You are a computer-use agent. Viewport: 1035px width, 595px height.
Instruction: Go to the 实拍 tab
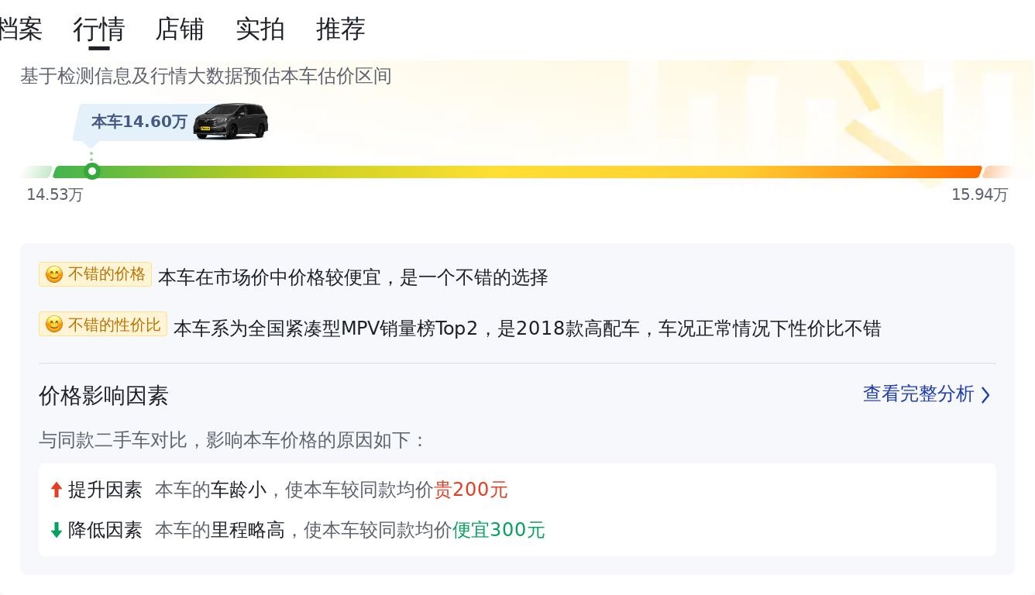pyautogui.click(x=260, y=29)
